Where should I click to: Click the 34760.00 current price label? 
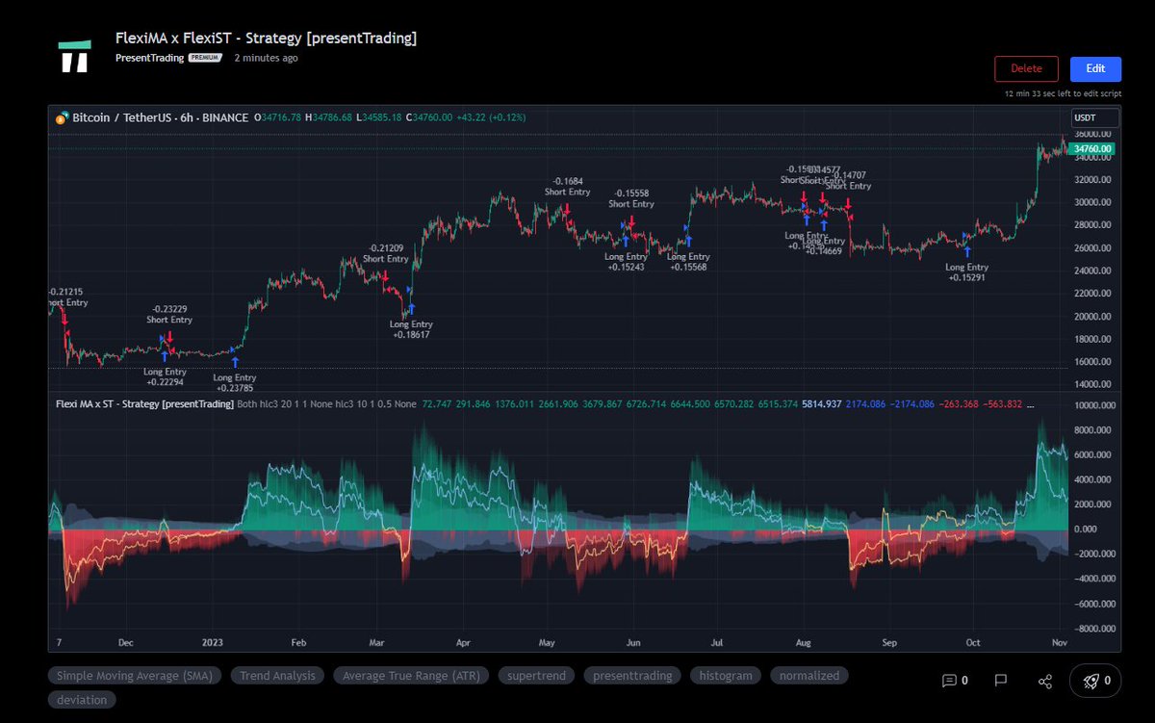point(1094,149)
